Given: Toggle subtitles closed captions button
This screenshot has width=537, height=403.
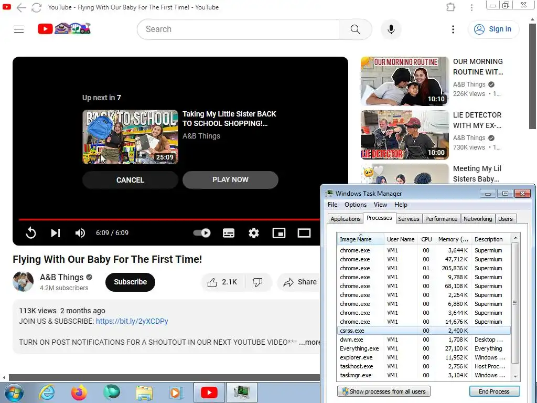Looking at the screenshot, I should click(x=229, y=233).
